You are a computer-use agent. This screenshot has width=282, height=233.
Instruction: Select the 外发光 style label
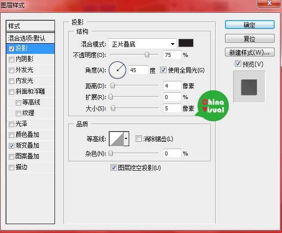(25, 70)
